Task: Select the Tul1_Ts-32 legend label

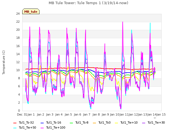Action: 26,122
